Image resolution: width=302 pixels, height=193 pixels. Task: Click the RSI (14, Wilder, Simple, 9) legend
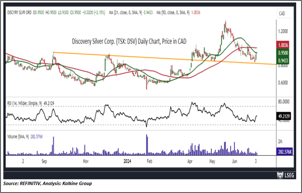[25, 103]
